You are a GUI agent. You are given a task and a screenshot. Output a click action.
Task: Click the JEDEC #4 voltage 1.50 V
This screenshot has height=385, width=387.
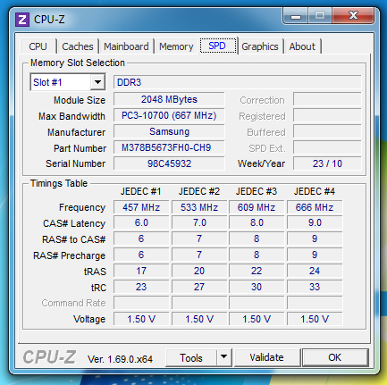315,319
